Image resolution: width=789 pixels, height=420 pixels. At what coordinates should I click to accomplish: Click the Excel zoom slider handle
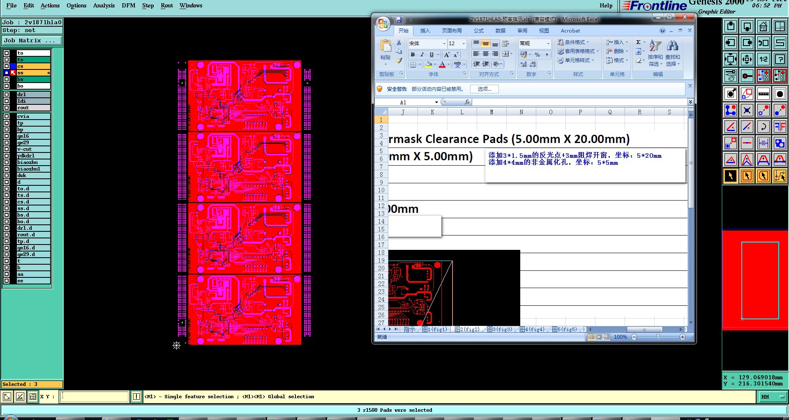pos(658,337)
